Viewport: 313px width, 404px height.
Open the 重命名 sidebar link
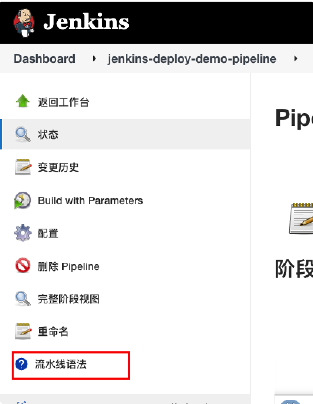53,331
